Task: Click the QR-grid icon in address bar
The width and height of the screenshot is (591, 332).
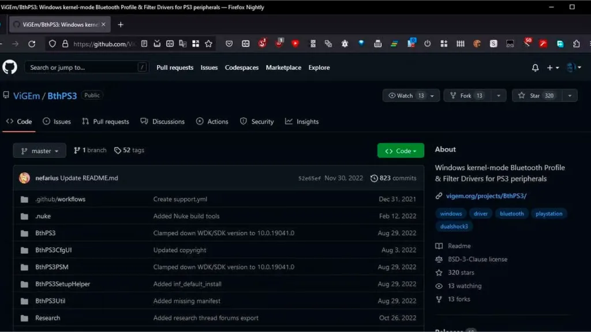Action: 196,44
